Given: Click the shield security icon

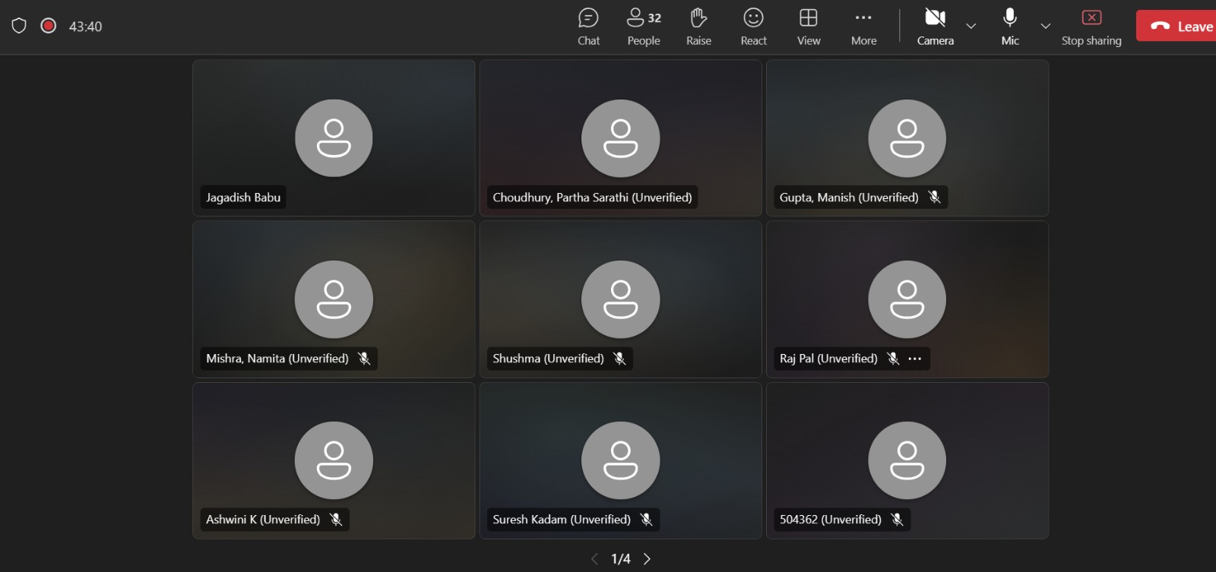Looking at the screenshot, I should click(19, 26).
